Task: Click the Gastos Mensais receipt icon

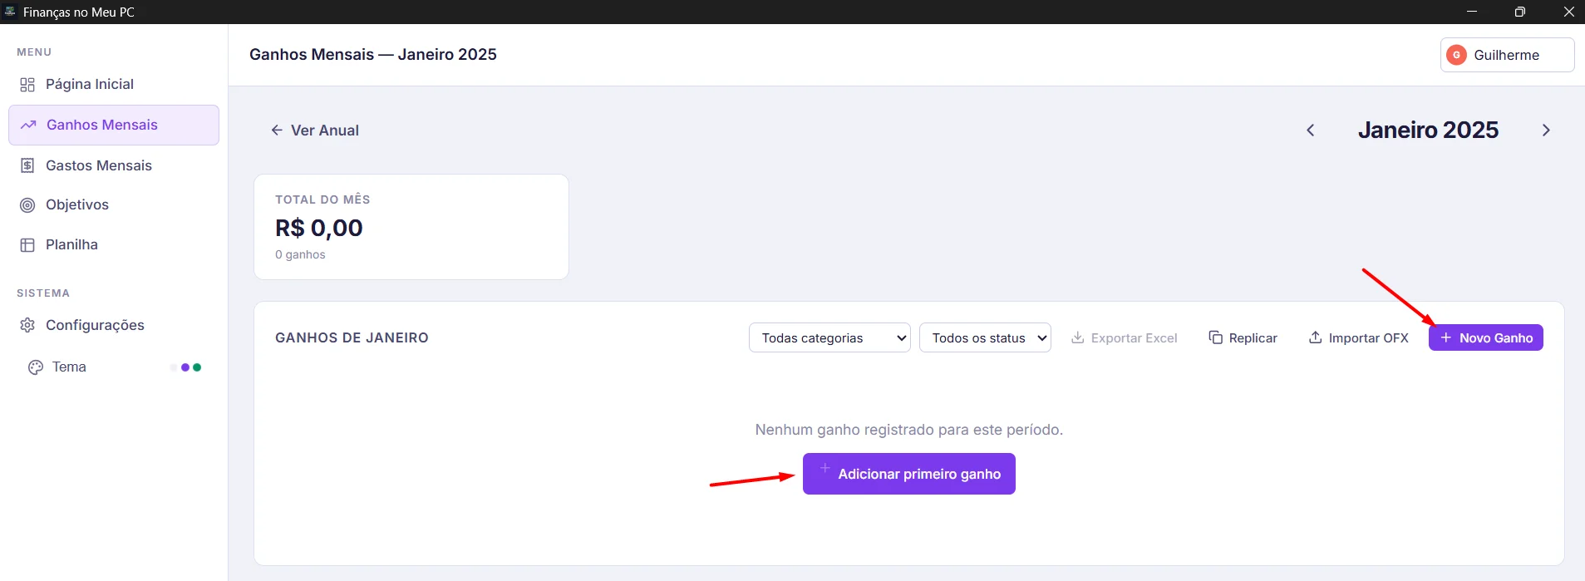Action: click(x=27, y=165)
